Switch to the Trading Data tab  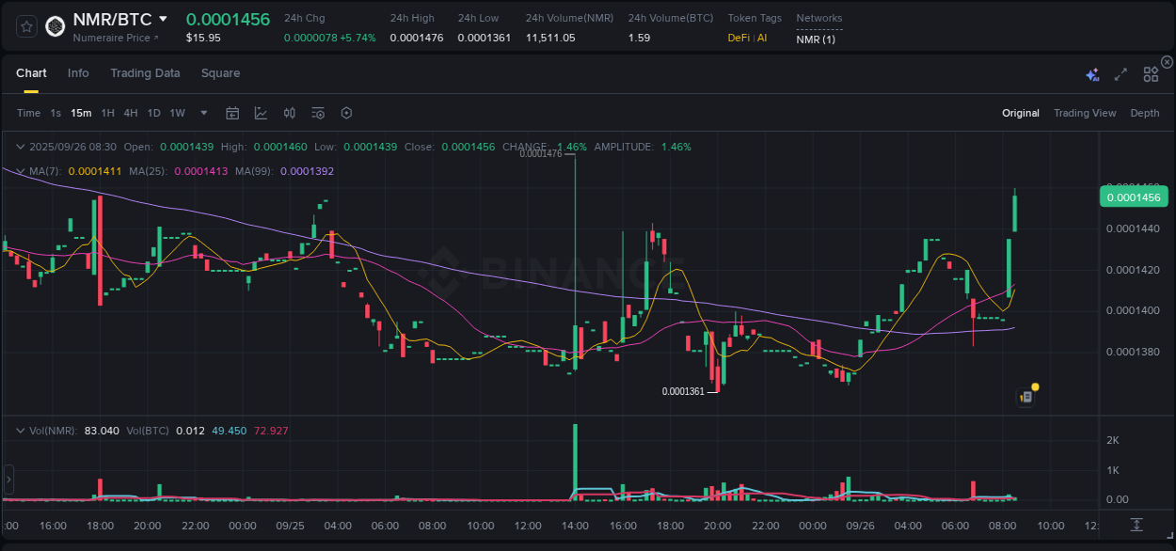(x=145, y=72)
